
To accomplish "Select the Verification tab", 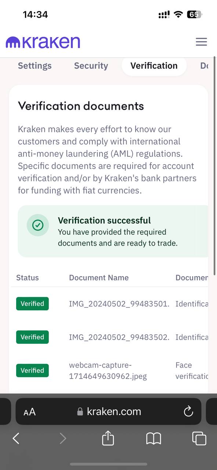I will click(x=154, y=66).
